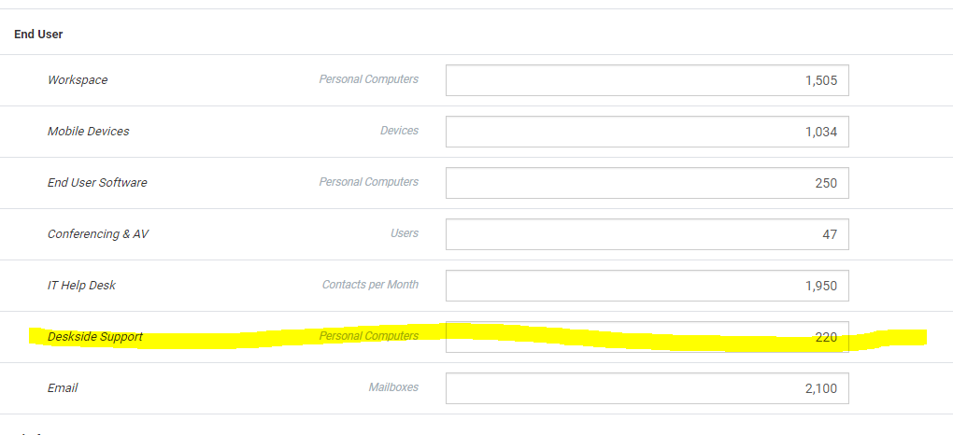Click the Mobile Devices row label
This screenshot has height=435, width=953.
(88, 132)
